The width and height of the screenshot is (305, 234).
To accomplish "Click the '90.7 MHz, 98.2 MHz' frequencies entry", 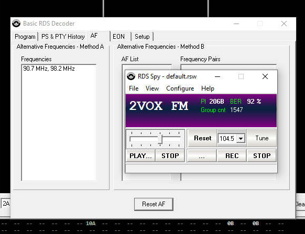I will tap(49, 69).
